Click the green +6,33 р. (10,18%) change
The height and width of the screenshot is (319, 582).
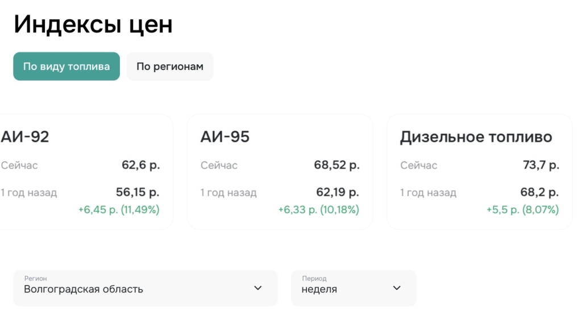(x=318, y=210)
